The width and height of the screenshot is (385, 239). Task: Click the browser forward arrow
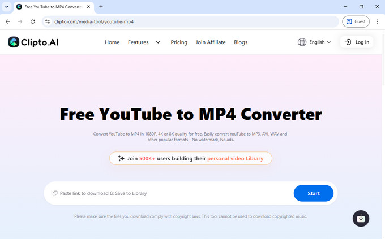click(x=20, y=21)
